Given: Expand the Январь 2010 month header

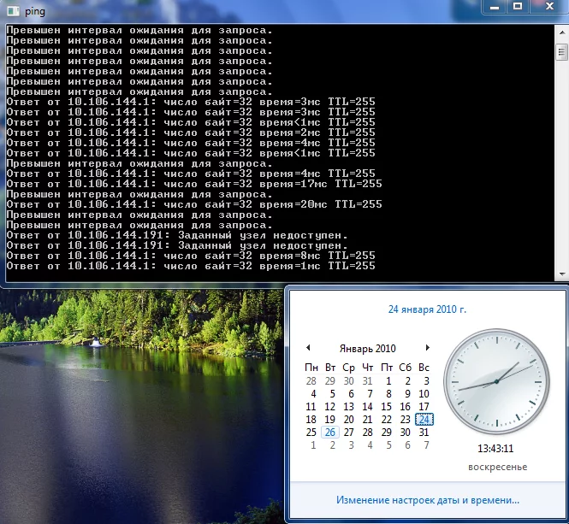Looking at the screenshot, I should [x=367, y=349].
